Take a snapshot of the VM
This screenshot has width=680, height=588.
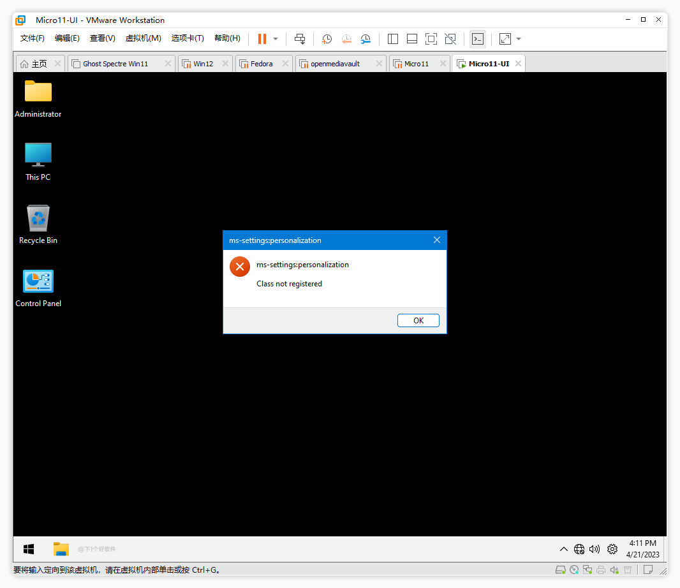point(327,39)
